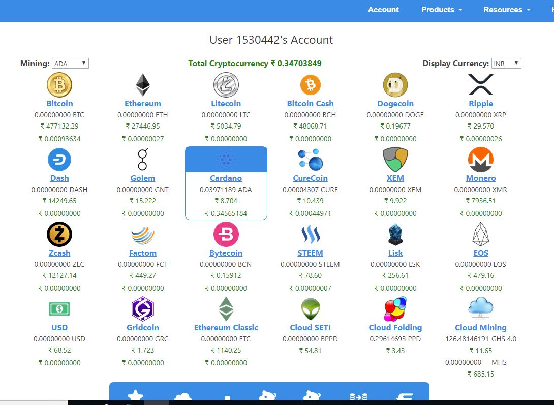Viewport: 554px width, 405px height.
Task: Click the CureCoin molecule icon
Action: click(310, 160)
